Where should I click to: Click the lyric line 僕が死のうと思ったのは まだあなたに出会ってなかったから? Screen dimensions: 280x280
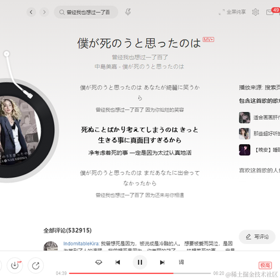[139, 178]
